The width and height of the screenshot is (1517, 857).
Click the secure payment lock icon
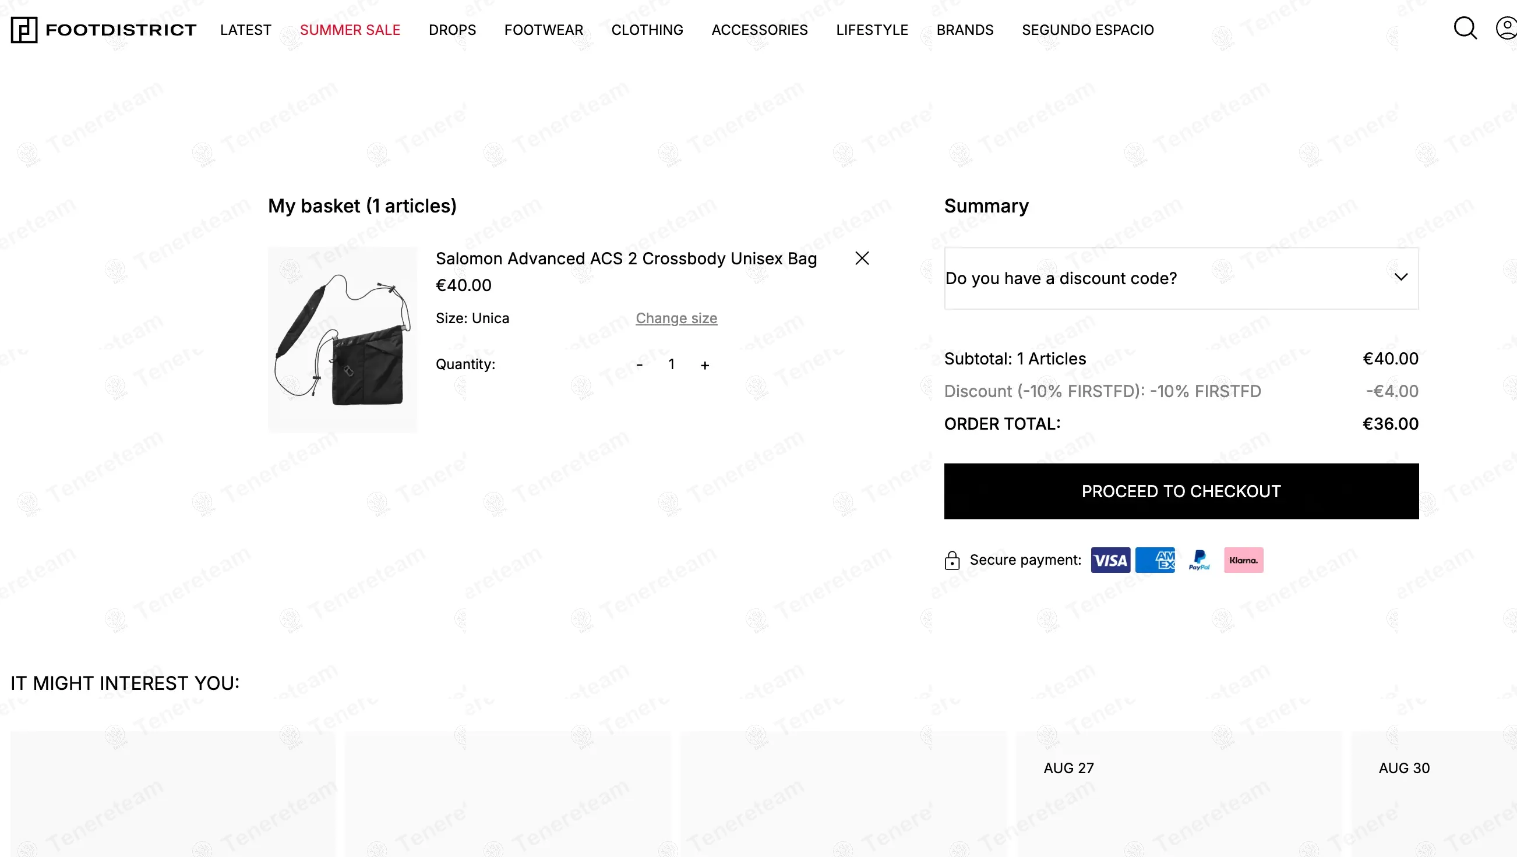952,560
